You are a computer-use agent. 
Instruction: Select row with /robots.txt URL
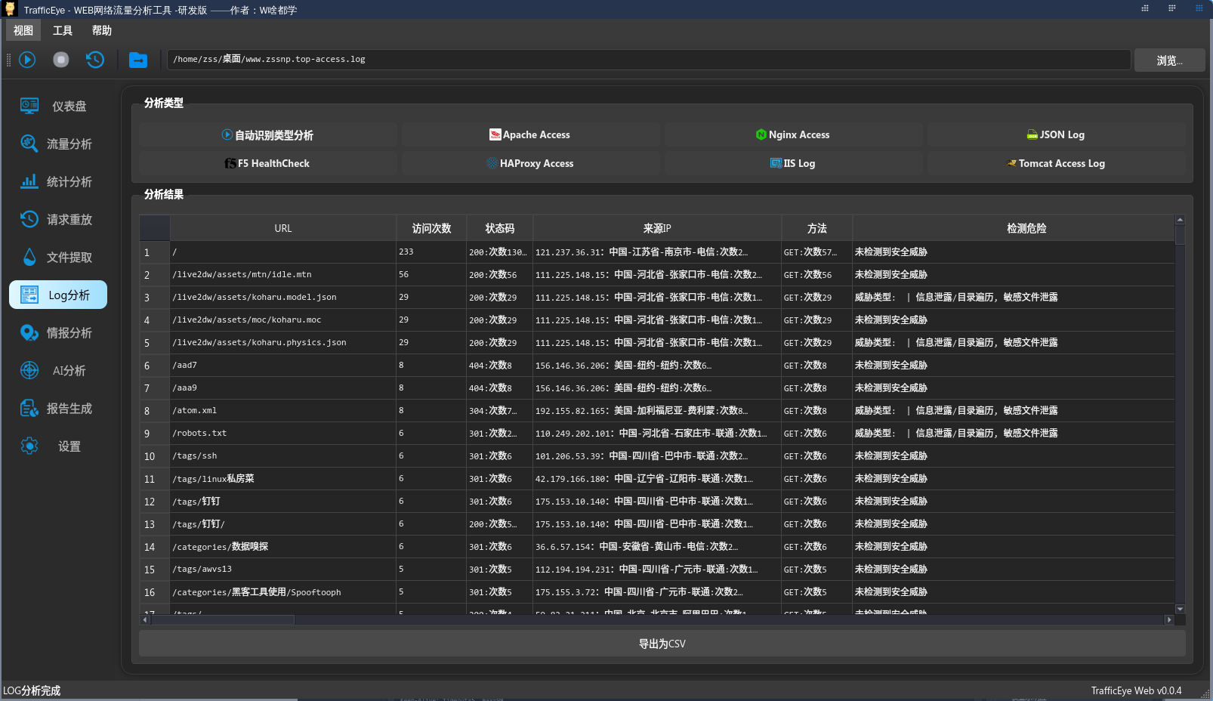657,434
